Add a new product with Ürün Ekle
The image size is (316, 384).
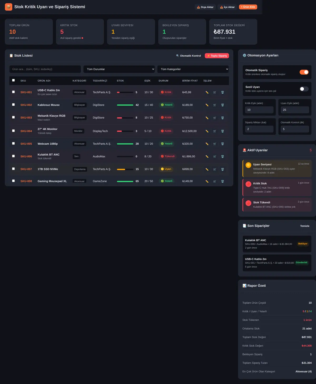coord(248,7)
